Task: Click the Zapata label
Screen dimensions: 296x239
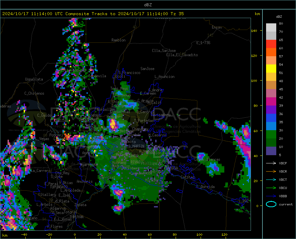Action: 81,205
